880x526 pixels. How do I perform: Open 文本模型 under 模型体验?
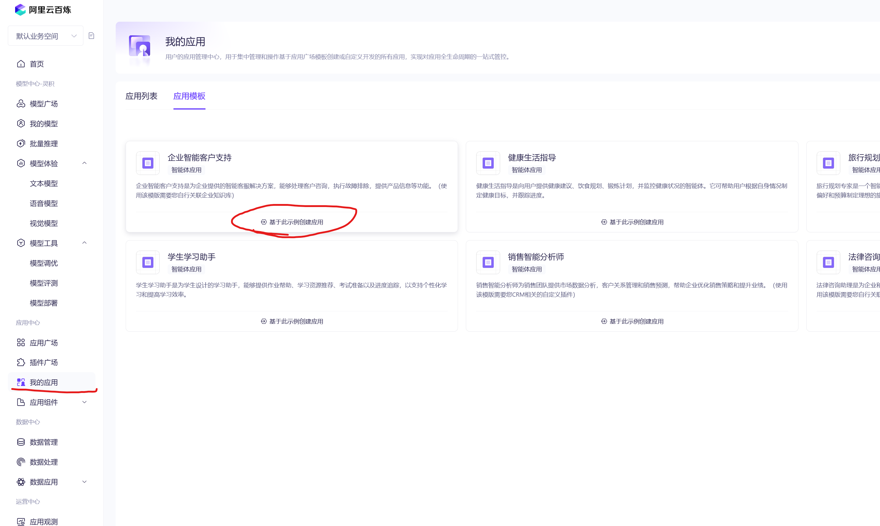point(44,183)
